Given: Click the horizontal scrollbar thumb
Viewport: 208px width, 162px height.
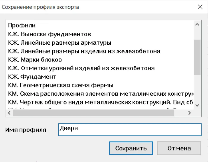Looking at the screenshot, I should pyautogui.click(x=93, y=113).
